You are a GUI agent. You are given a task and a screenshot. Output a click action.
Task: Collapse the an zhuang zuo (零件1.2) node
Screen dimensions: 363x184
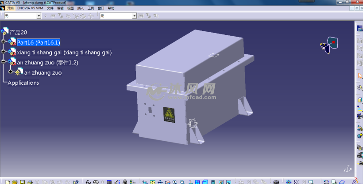(4, 62)
